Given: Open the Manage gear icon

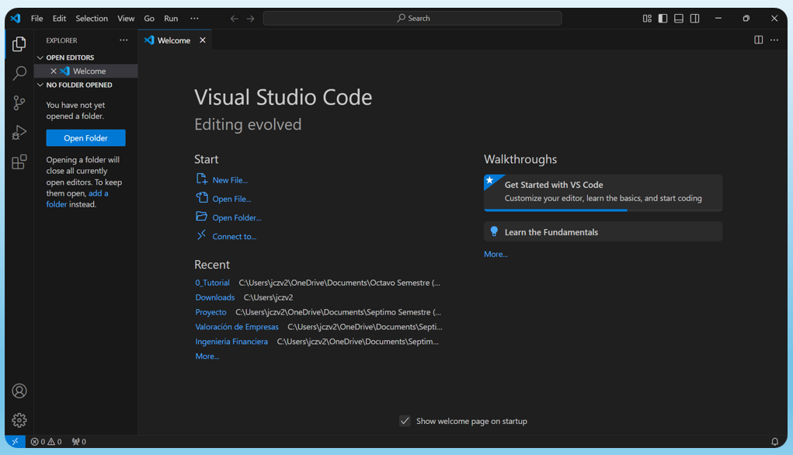Looking at the screenshot, I should (x=19, y=420).
